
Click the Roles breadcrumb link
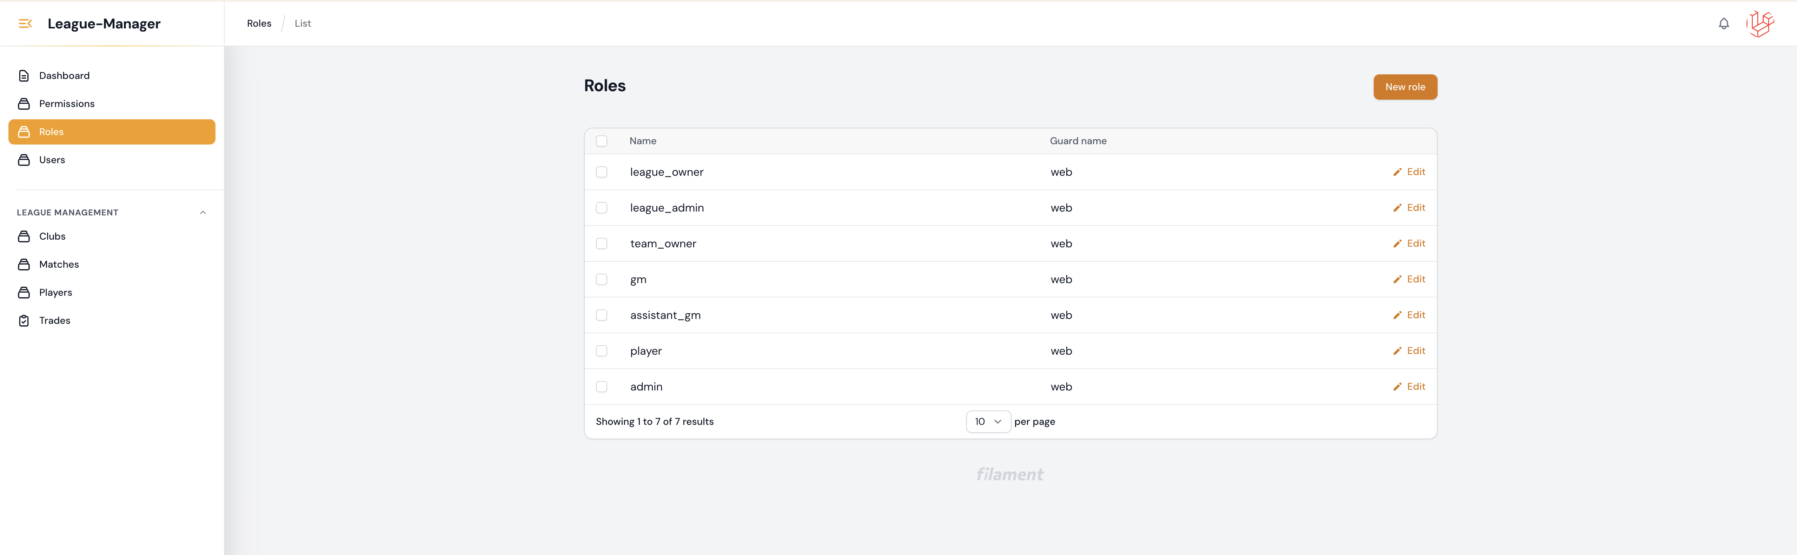(x=259, y=24)
